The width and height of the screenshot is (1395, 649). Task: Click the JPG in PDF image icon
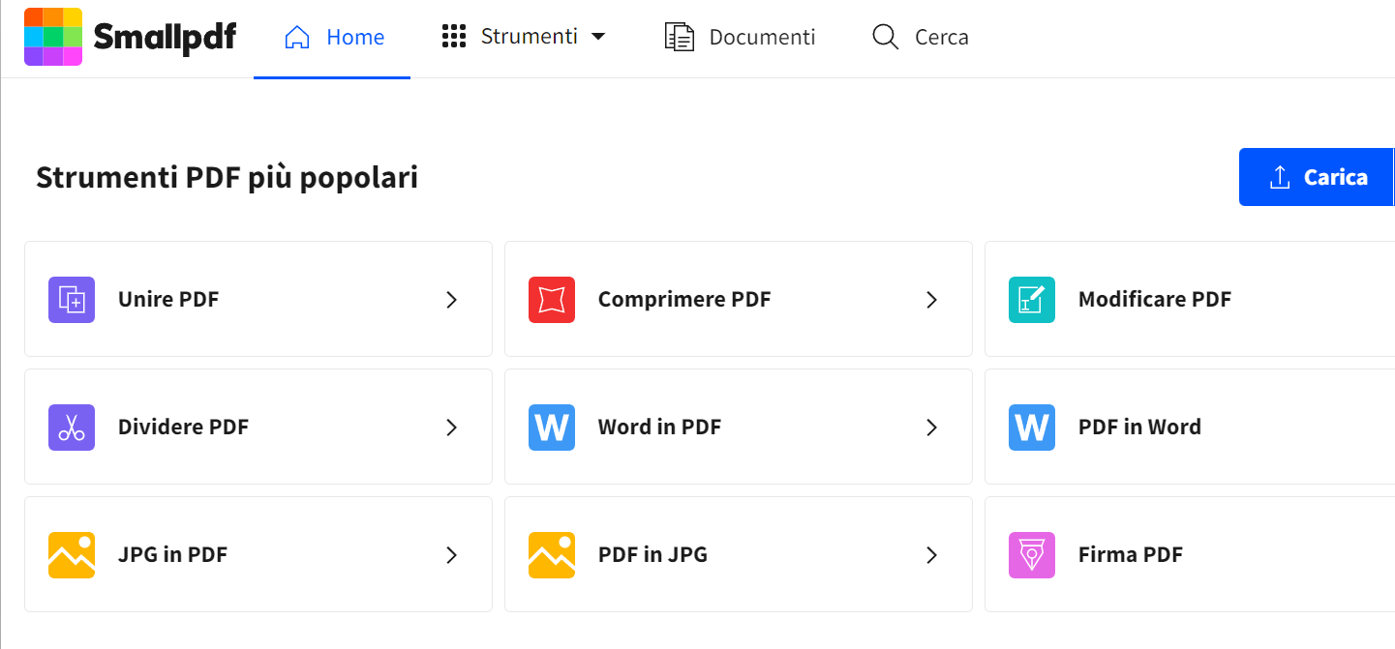72,555
